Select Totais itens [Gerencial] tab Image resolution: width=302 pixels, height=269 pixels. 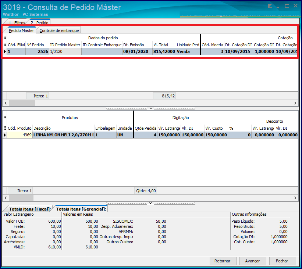point(81,209)
